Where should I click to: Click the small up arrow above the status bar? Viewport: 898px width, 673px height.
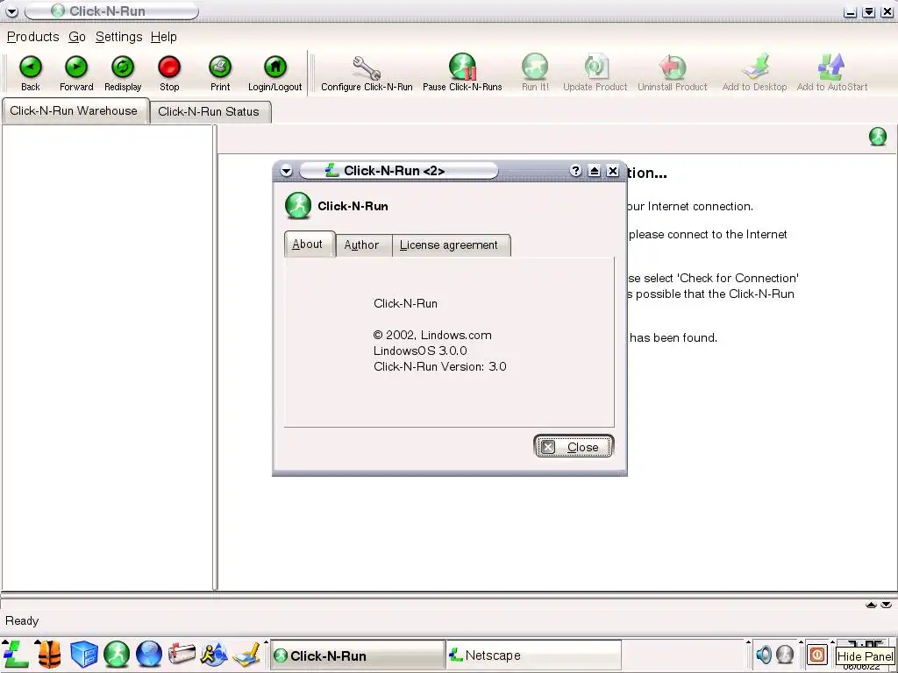tap(871, 605)
